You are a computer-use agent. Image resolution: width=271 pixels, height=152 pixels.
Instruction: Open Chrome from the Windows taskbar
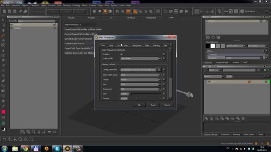point(25,149)
